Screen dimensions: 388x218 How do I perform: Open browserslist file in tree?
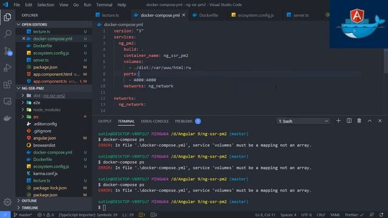coord(54,145)
